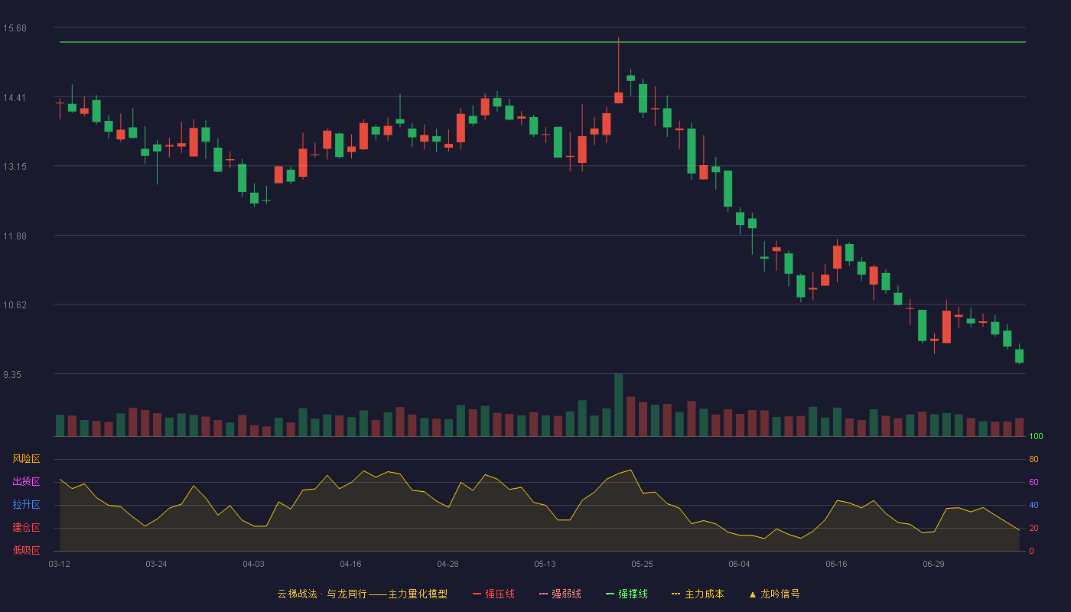Image resolution: width=1071 pixels, height=612 pixels.
Task: Click the 13.15 price axis label
Action: pyautogui.click(x=15, y=167)
